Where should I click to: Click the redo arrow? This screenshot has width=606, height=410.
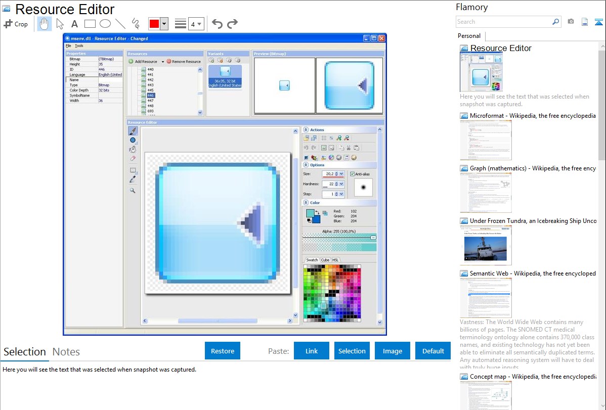pyautogui.click(x=232, y=24)
